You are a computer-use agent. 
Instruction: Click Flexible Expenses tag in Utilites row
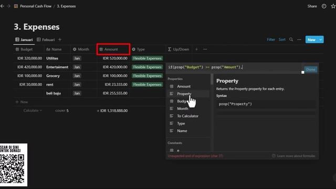click(147, 58)
